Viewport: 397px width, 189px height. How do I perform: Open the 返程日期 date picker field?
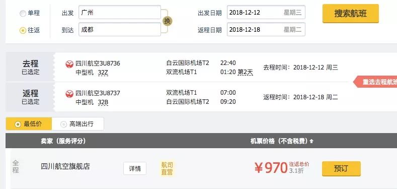click(x=266, y=29)
